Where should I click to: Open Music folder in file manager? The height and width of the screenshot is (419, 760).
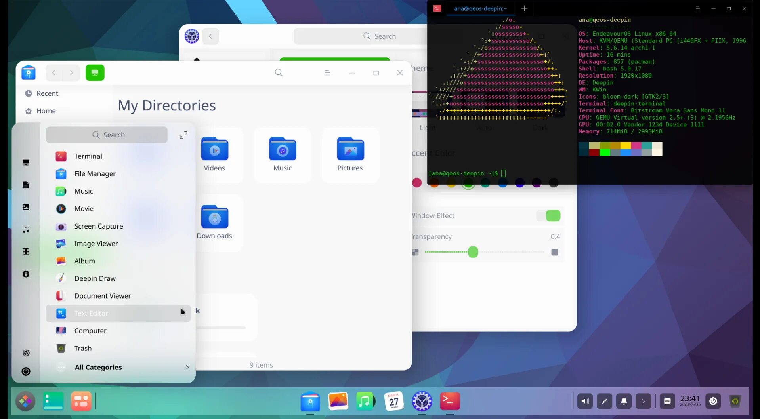[283, 154]
